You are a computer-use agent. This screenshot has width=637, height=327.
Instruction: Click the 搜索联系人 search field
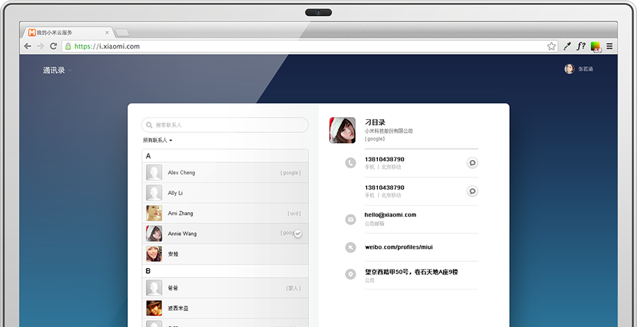click(224, 125)
